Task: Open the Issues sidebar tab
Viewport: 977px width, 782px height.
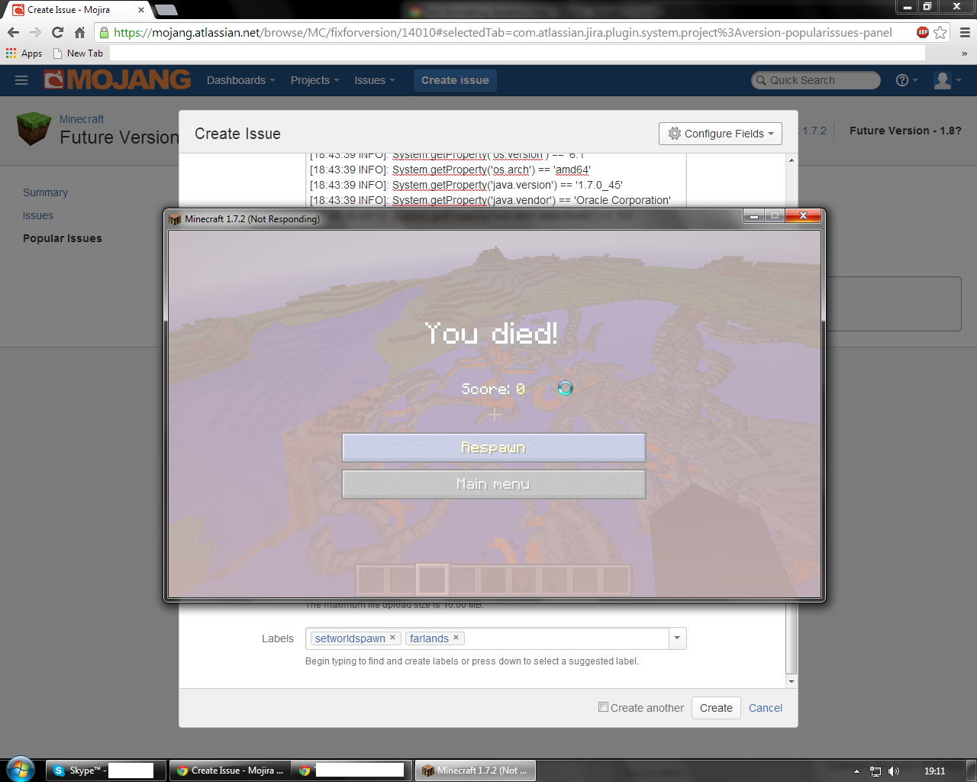Action: click(x=38, y=215)
